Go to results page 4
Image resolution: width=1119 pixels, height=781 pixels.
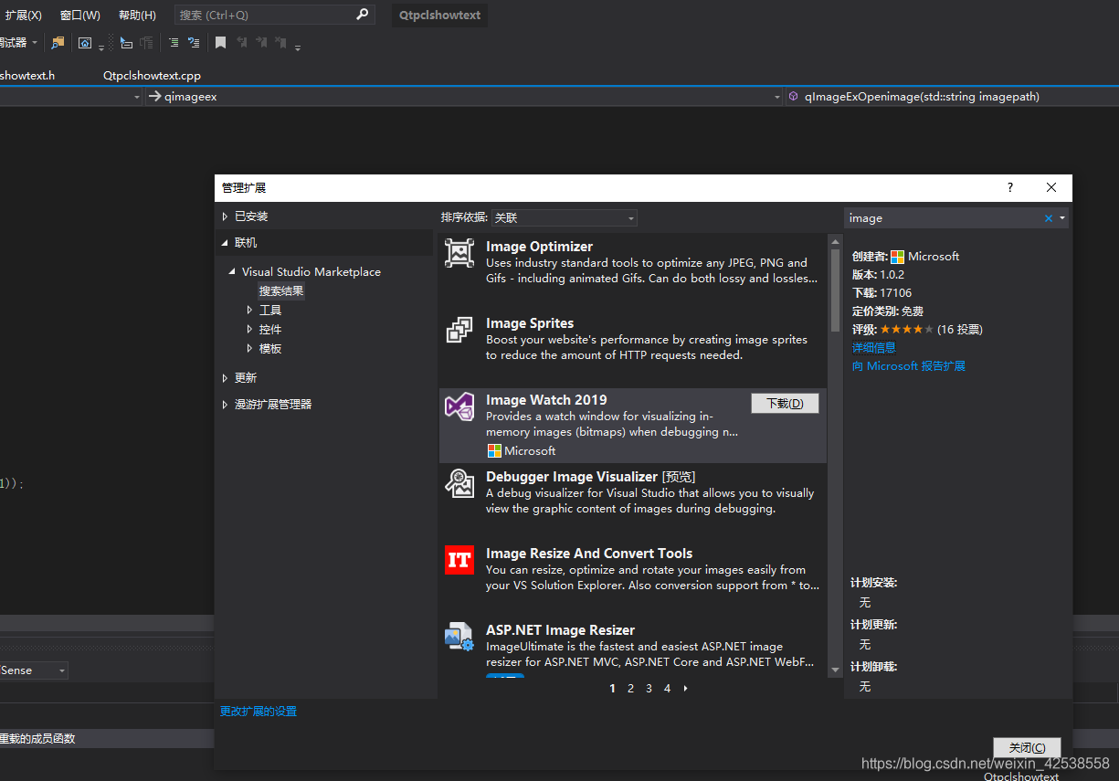coord(667,689)
